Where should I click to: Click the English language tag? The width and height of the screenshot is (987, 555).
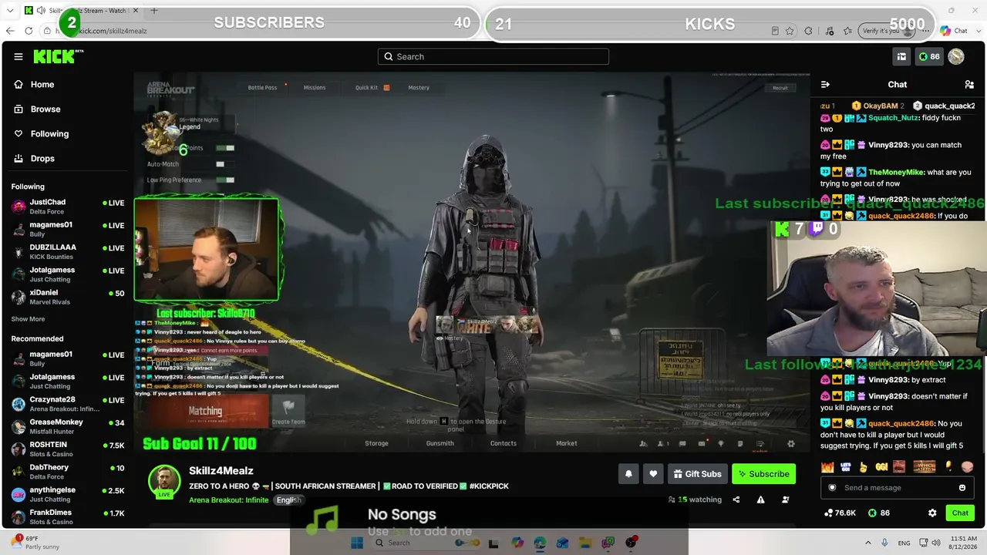[x=288, y=499]
